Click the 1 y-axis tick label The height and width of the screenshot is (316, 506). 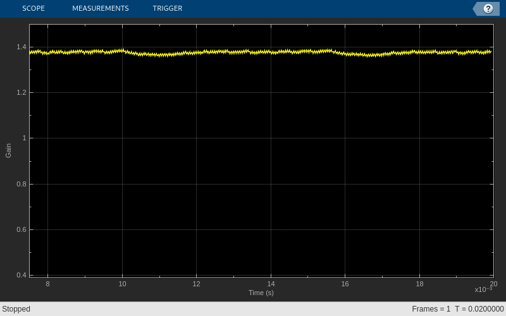pyautogui.click(x=24, y=138)
